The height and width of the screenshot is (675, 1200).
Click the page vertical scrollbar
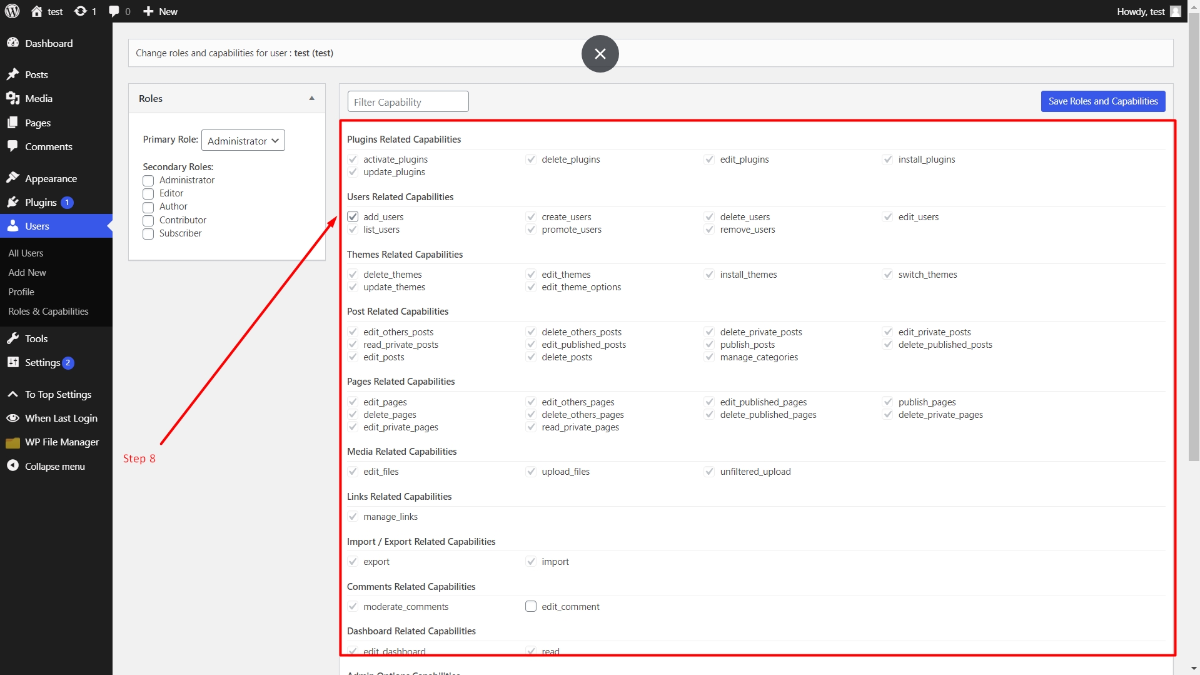click(1194, 238)
